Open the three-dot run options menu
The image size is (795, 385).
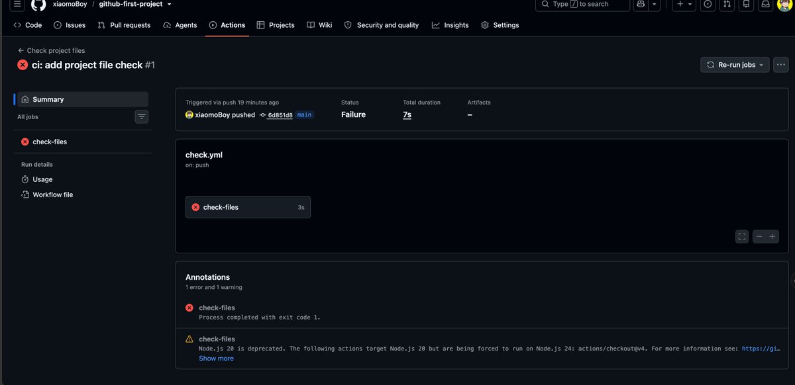[781, 65]
